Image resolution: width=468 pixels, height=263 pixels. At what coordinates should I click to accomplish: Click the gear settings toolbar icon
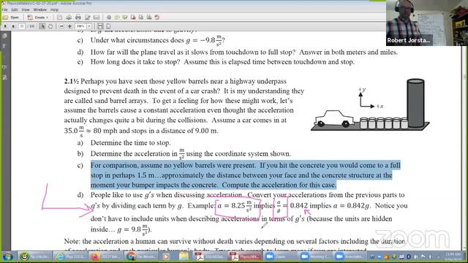[x=109, y=18]
